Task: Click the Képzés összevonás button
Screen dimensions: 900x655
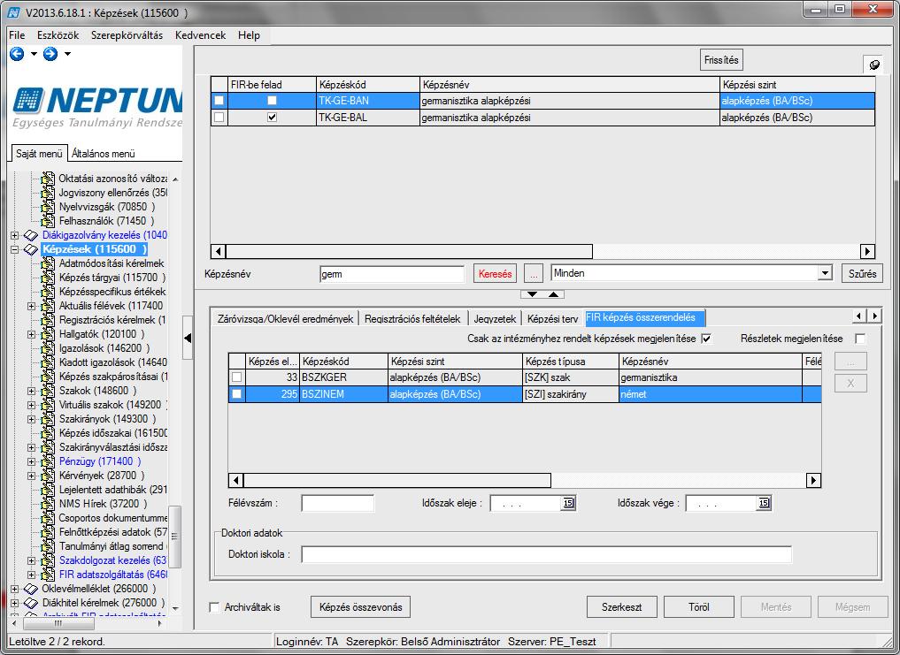Action: tap(360, 606)
